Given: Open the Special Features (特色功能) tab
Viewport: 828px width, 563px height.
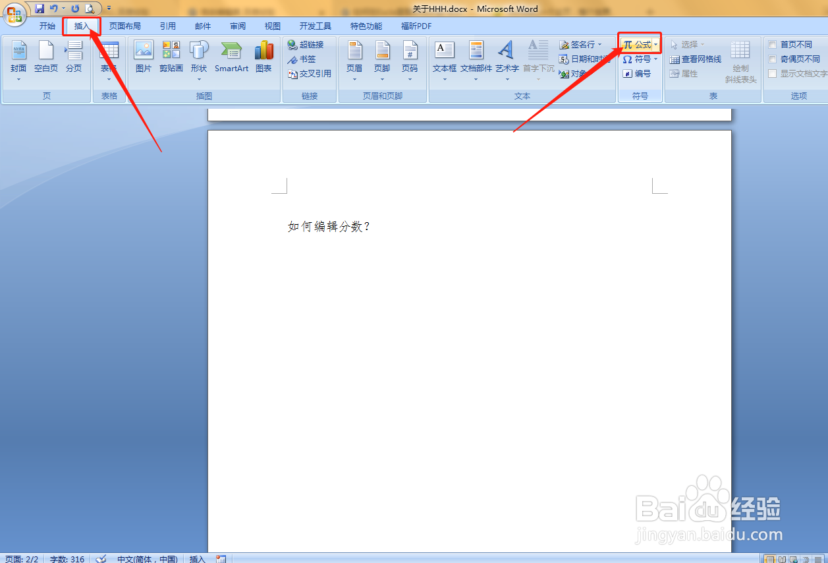Looking at the screenshot, I should click(366, 26).
